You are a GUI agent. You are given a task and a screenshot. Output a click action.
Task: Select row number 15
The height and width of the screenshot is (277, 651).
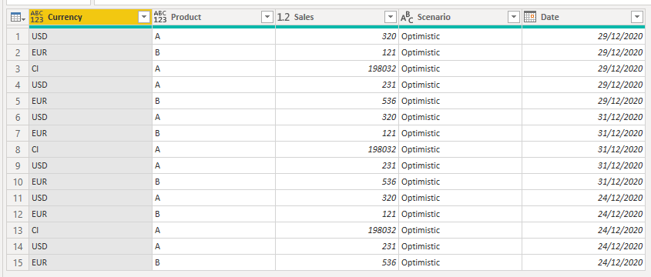pyautogui.click(x=18, y=263)
